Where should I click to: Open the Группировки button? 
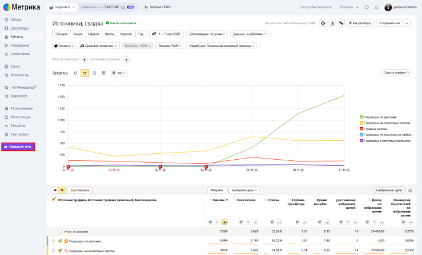point(79,190)
